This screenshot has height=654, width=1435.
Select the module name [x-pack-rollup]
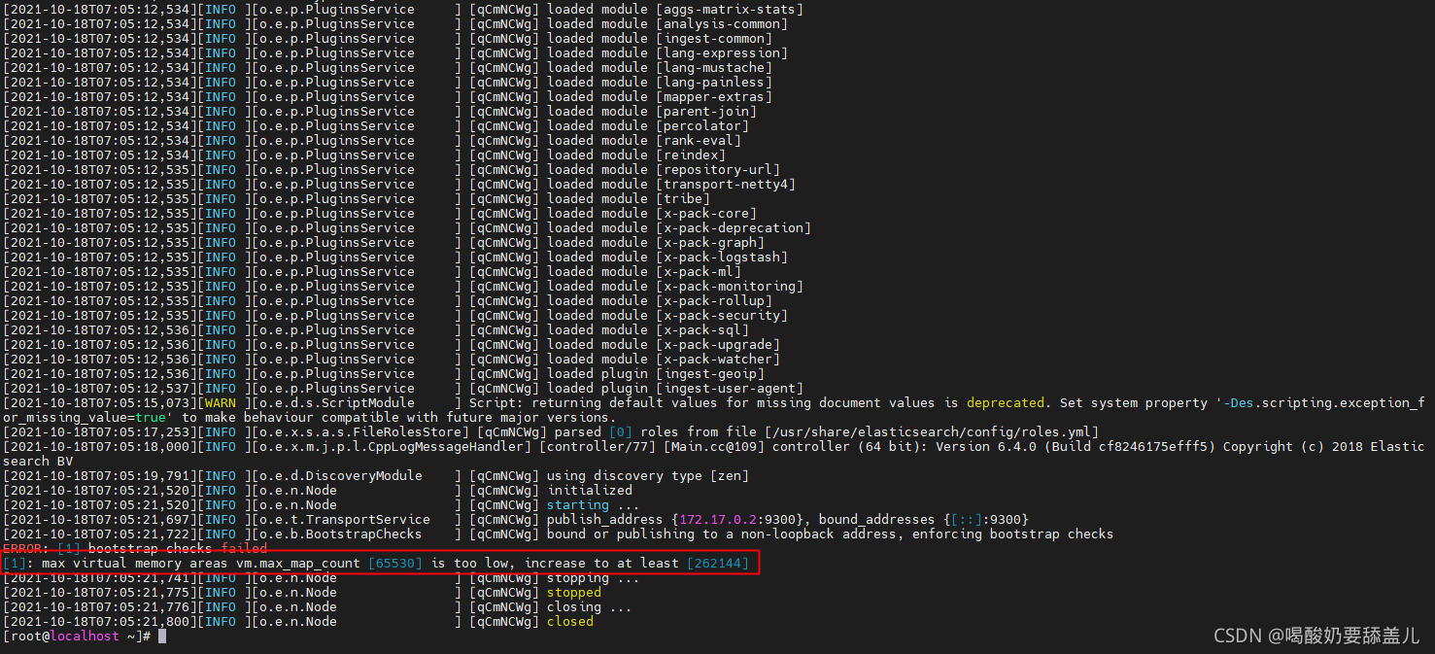(714, 301)
